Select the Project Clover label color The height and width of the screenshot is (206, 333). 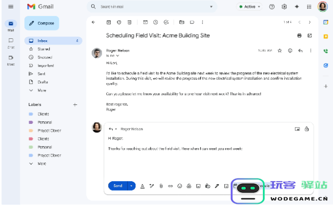pyautogui.click(x=31, y=130)
